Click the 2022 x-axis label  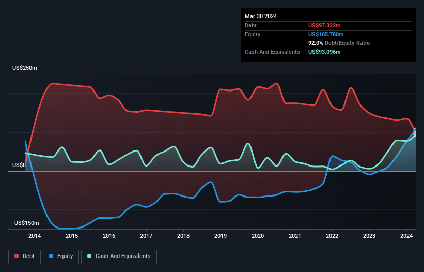point(332,236)
